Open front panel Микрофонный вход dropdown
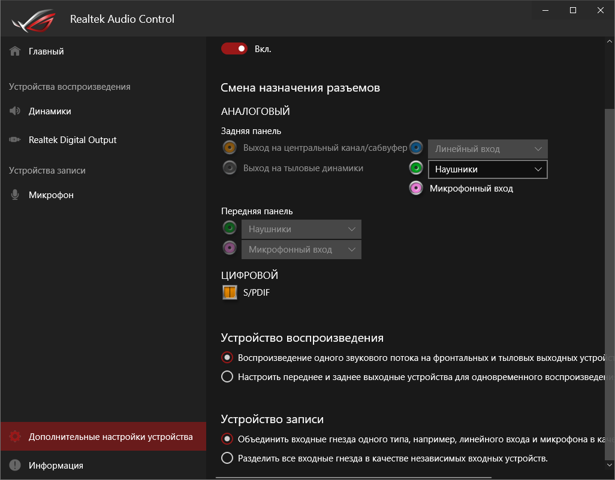Image resolution: width=615 pixels, height=480 pixels. pos(301,250)
